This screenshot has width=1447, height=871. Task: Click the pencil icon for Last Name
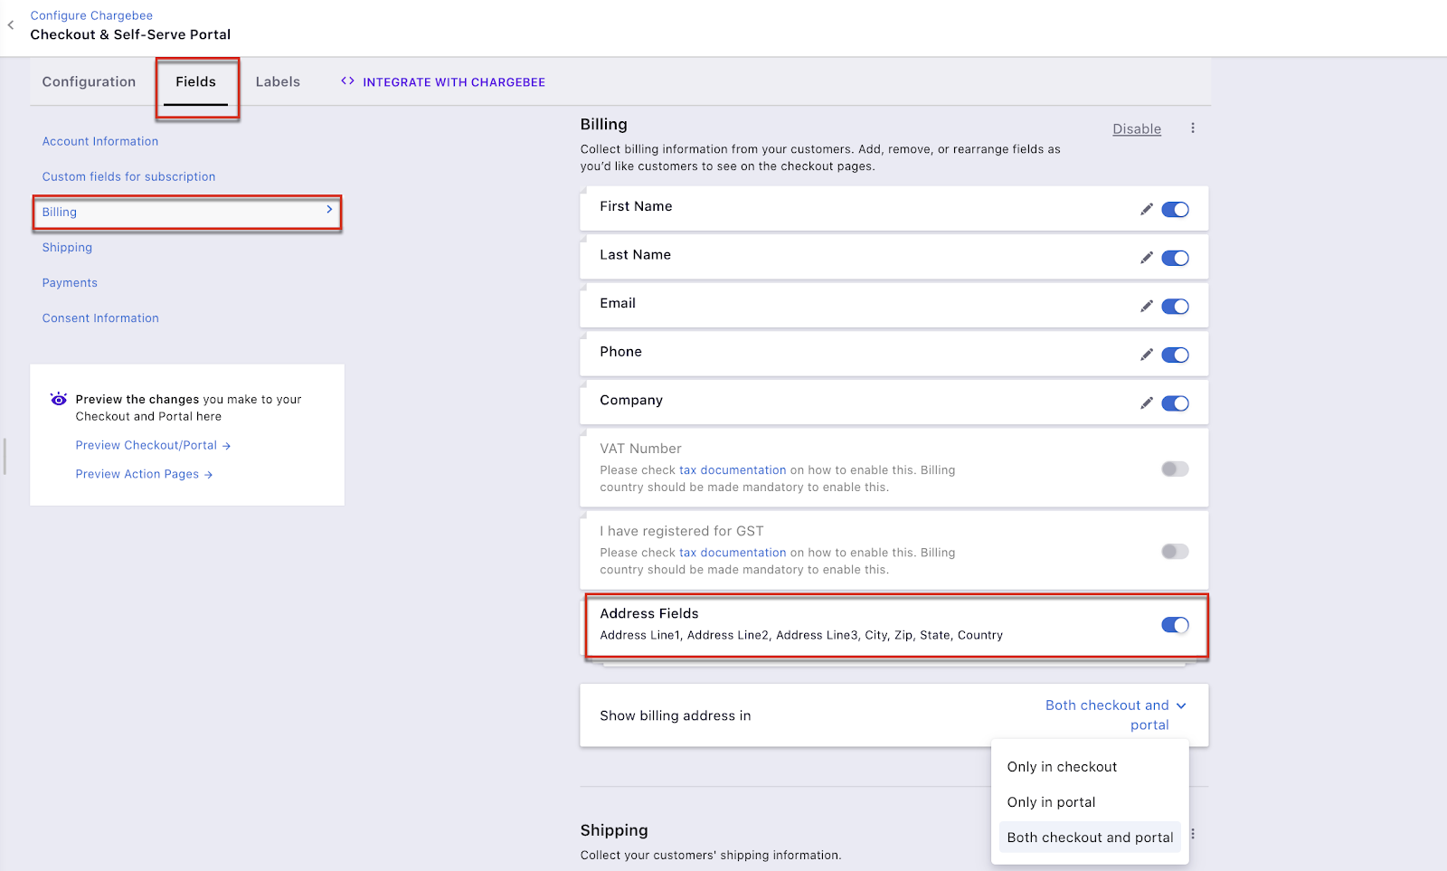point(1146,258)
